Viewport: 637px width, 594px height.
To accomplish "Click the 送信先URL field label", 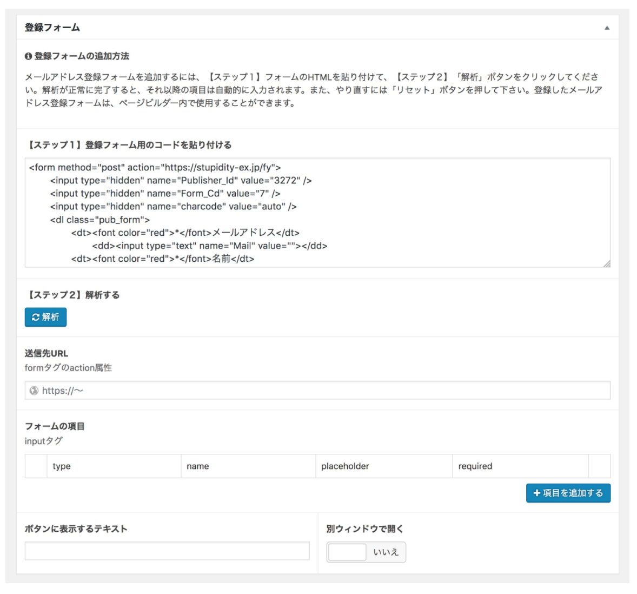I will [47, 353].
